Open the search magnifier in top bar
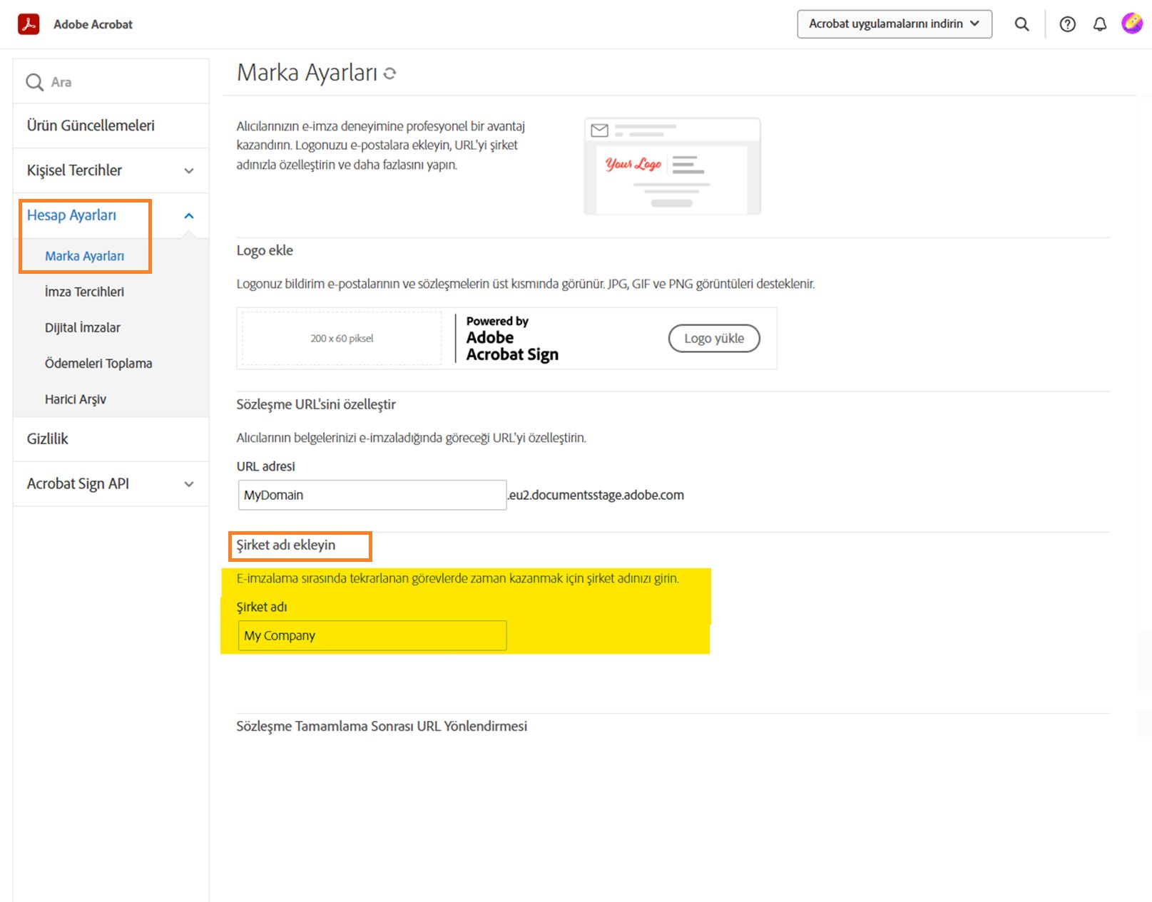The image size is (1152, 902). (1021, 24)
